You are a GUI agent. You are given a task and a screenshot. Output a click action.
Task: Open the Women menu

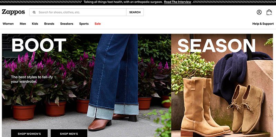coord(8,24)
